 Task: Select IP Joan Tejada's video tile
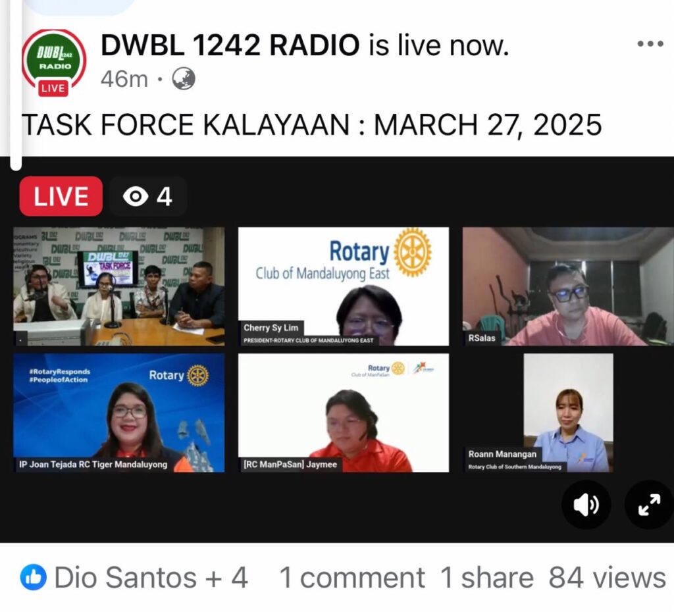click(x=119, y=413)
